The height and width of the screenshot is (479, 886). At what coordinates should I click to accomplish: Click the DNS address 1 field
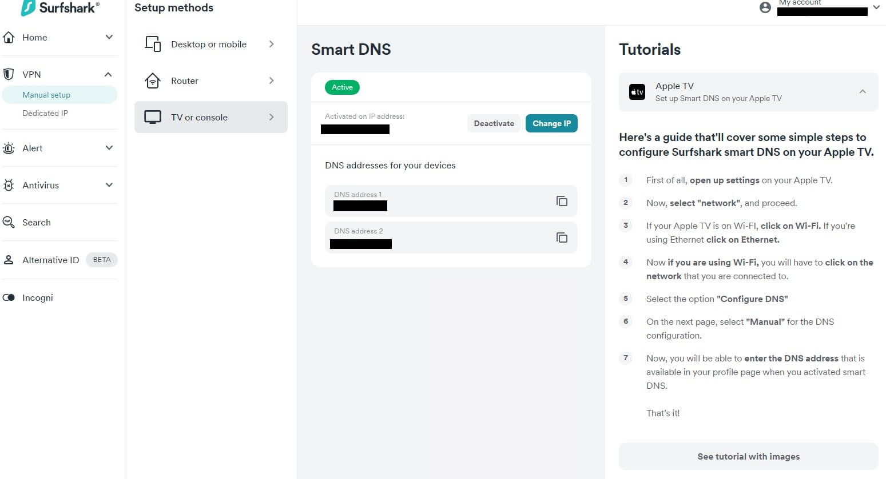click(x=451, y=201)
